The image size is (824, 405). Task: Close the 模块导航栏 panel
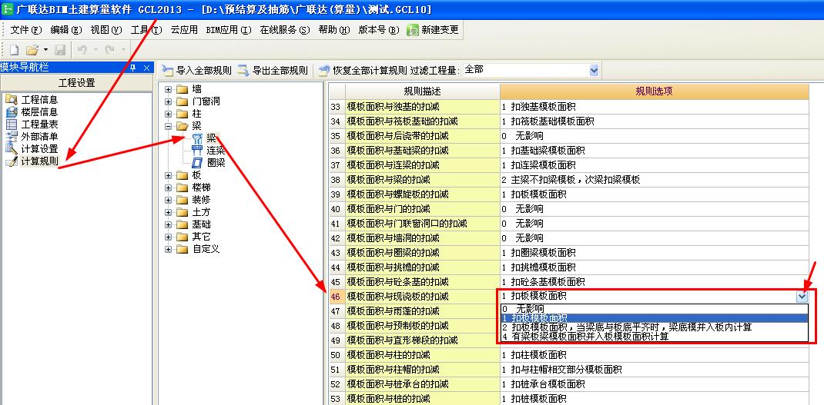146,68
